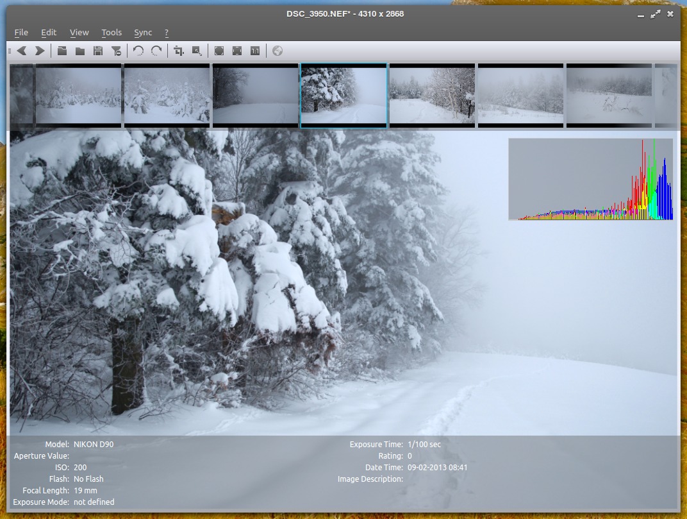The height and width of the screenshot is (519, 687).
Task: Open the Tools menu
Action: click(x=112, y=33)
